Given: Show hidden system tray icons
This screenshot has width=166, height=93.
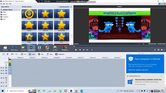Looking at the screenshot, I should (x=137, y=91).
